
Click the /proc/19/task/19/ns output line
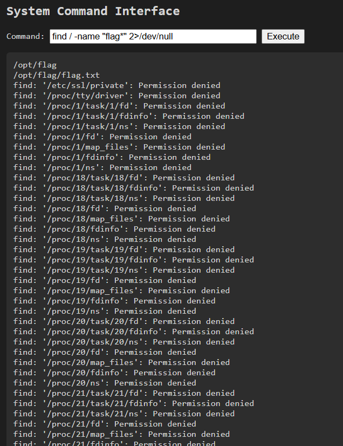124,270
